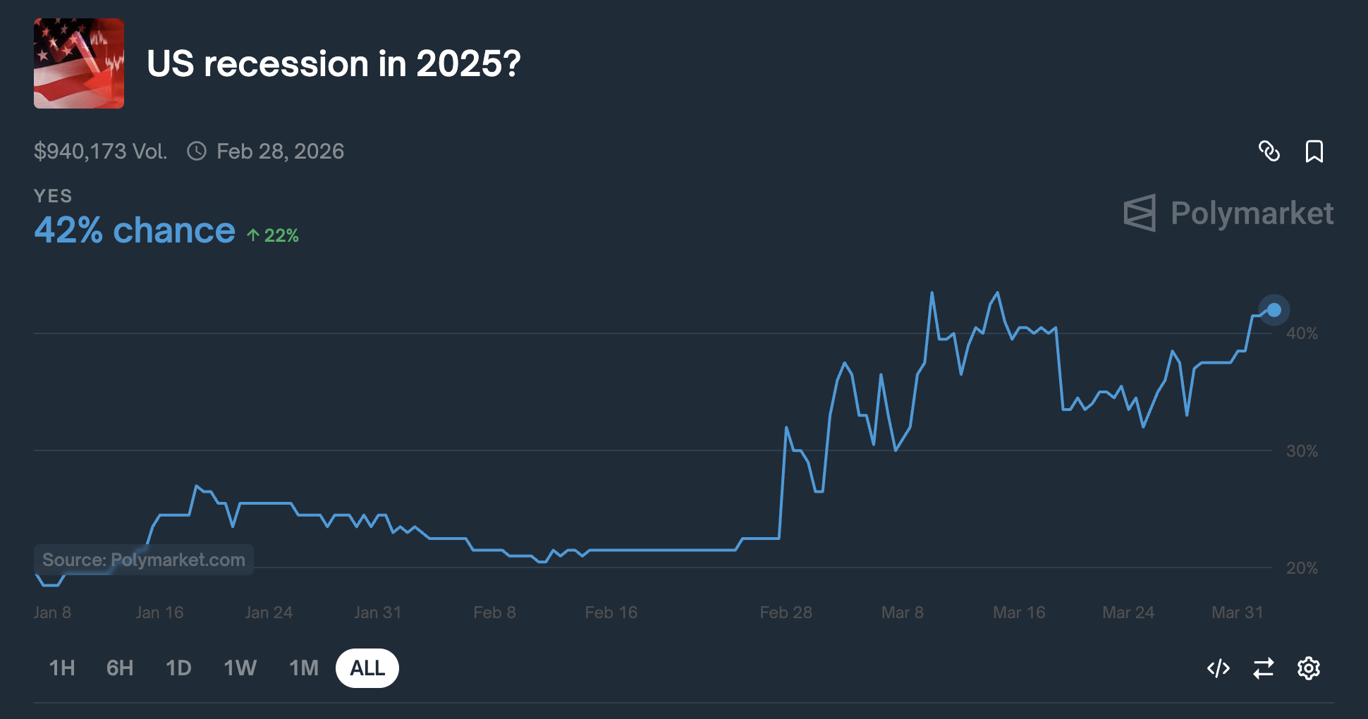Show the 1M time range
The image size is (1368, 719).
click(304, 668)
